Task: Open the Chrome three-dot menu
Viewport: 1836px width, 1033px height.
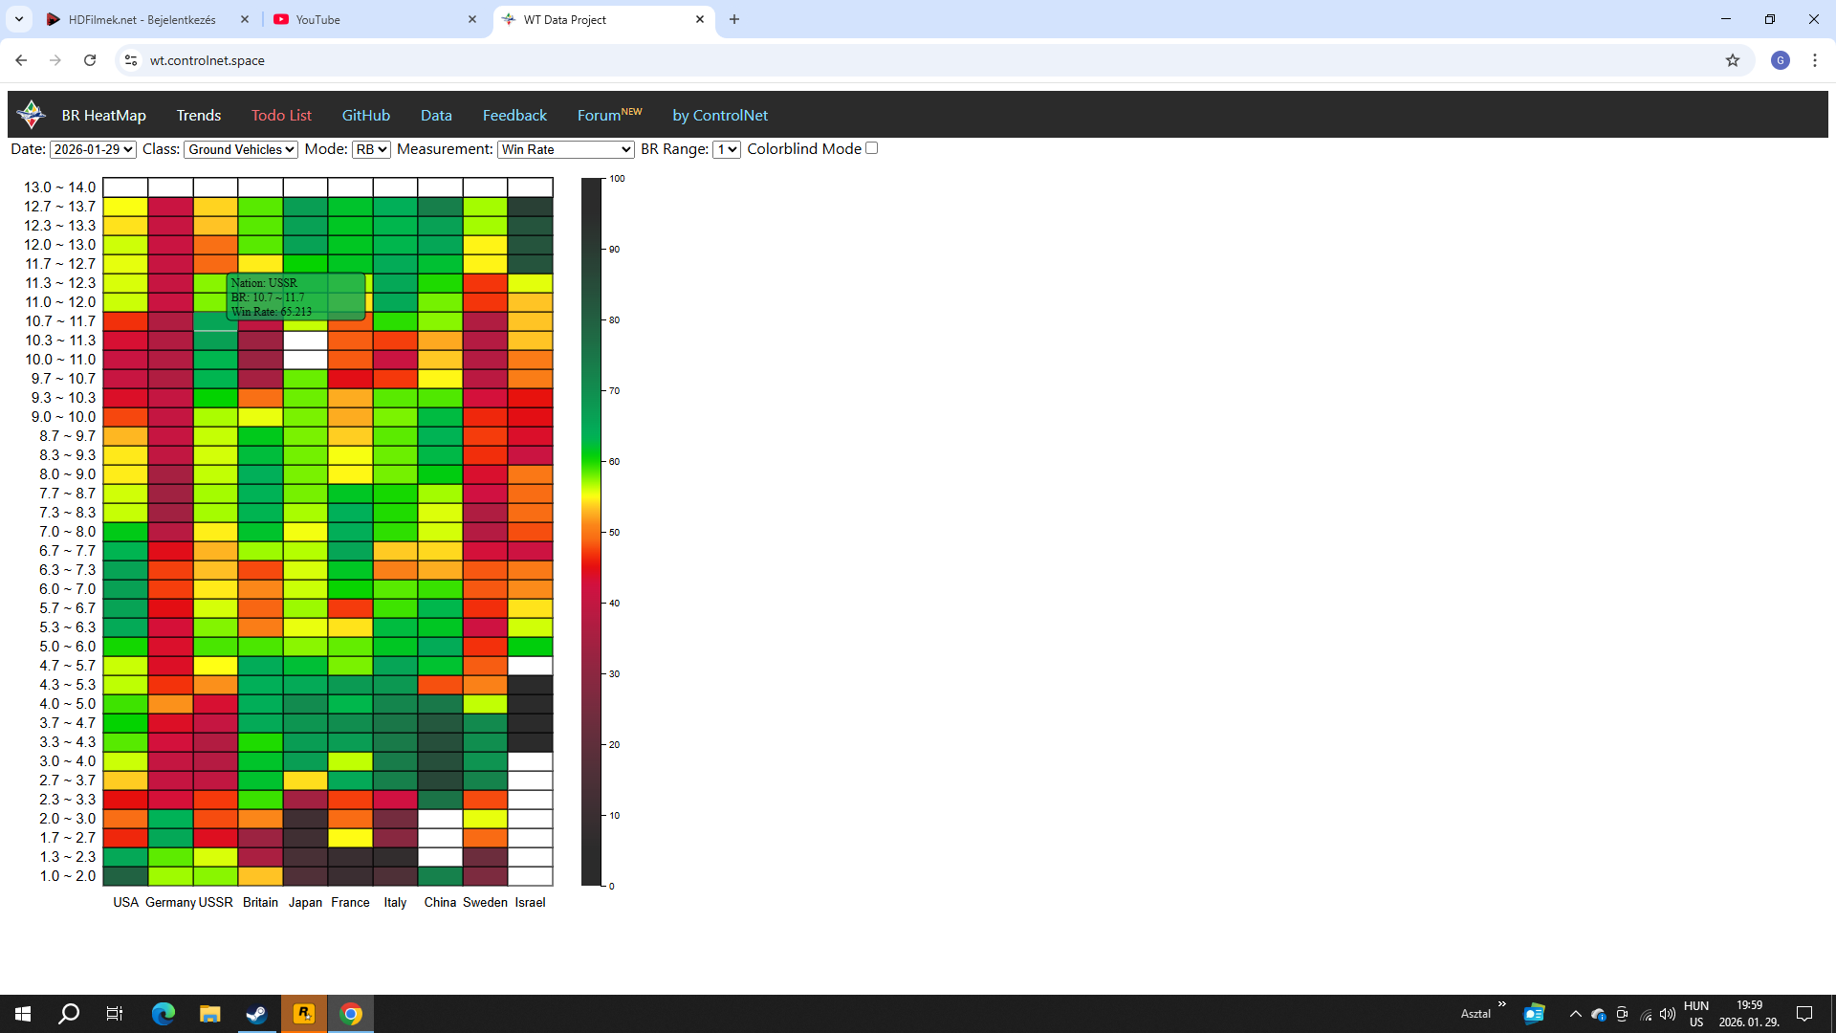Action: pyautogui.click(x=1814, y=60)
